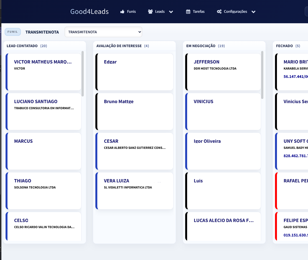The image size is (308, 260).
Task: Select the JEFFERSON lead card
Action: click(x=223, y=72)
